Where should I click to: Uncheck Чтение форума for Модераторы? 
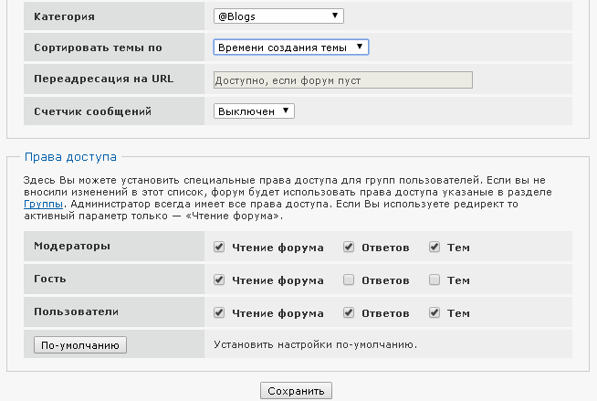219,248
